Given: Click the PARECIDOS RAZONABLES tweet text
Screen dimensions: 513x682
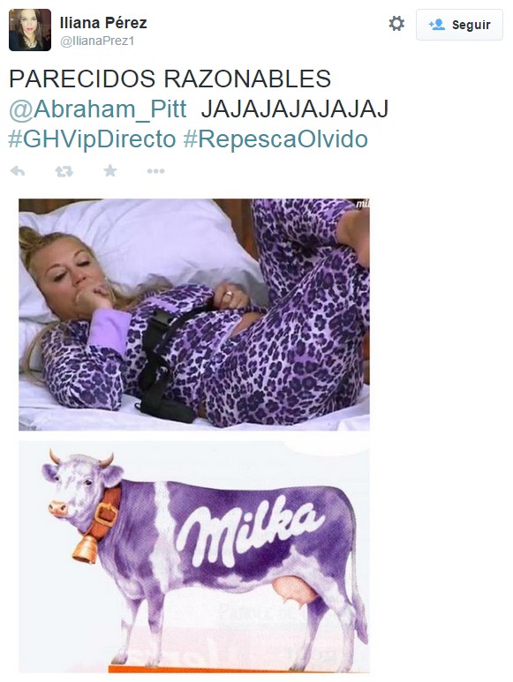Looking at the screenshot, I should click(170, 79).
